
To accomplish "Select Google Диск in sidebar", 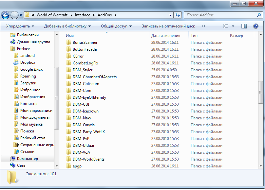I will point(31,69).
